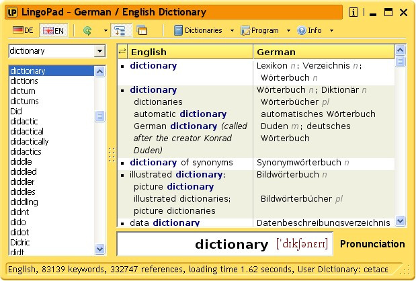416x281 pixels.
Task: Click the results table scroll up arrow
Action: tap(400, 50)
